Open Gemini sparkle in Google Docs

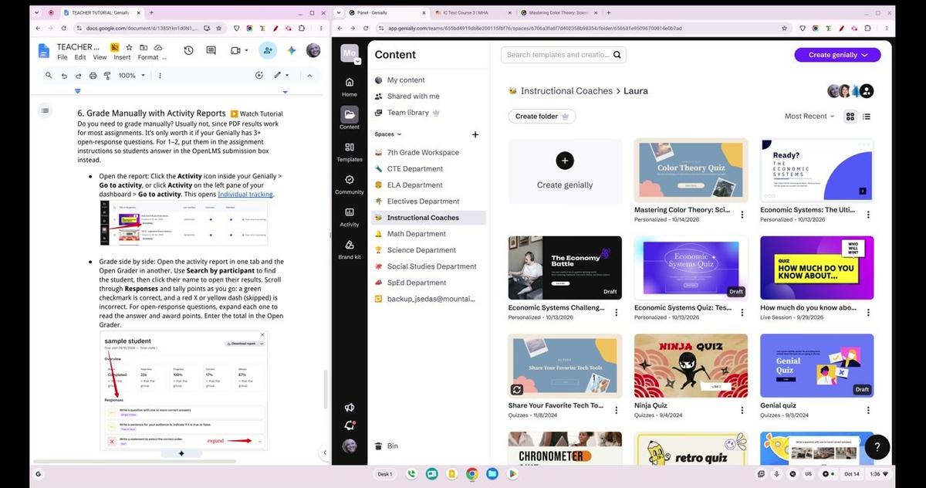[x=292, y=50]
